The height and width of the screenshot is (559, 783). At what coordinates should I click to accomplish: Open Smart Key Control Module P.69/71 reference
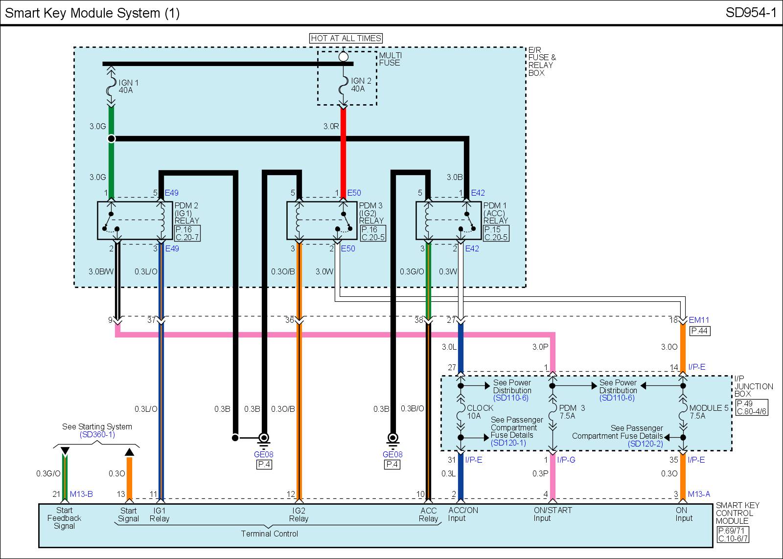[x=733, y=531]
